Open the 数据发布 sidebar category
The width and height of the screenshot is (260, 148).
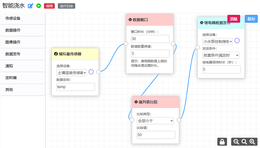click(x=23, y=54)
